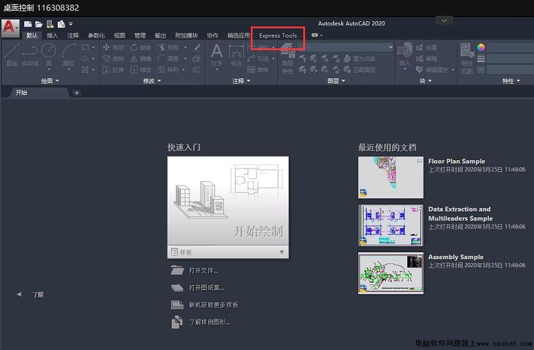Select the Hatch tool icon in Draw panel
This screenshot has height=350, width=534.
[85, 70]
